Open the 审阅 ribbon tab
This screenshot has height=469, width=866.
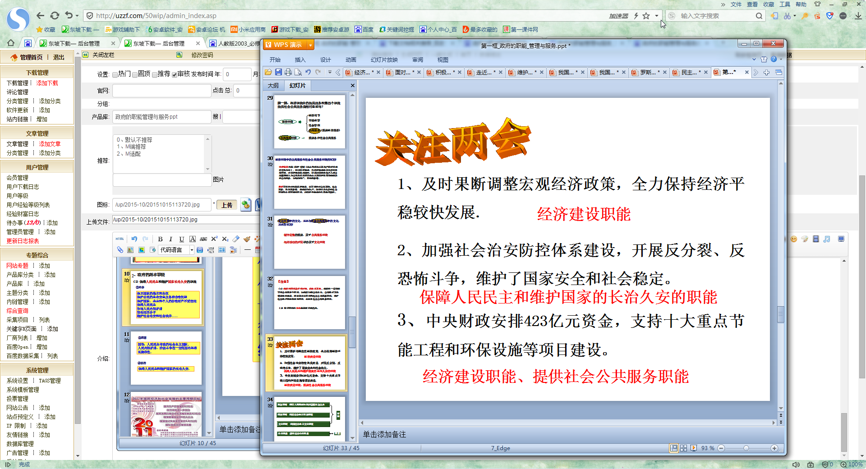pyautogui.click(x=418, y=60)
